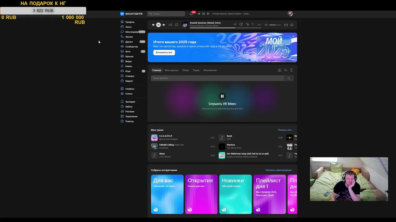
Task: Open Лента news feed in the sidebar
Action: click(x=128, y=27)
